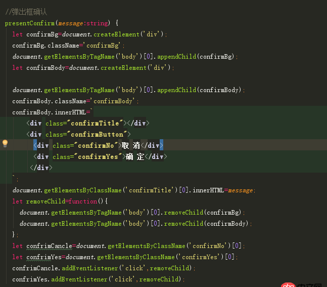Screen dimensions: 327x287
Task: Click getElementsByClassName('confirmTitle') call
Action: pos(111,190)
